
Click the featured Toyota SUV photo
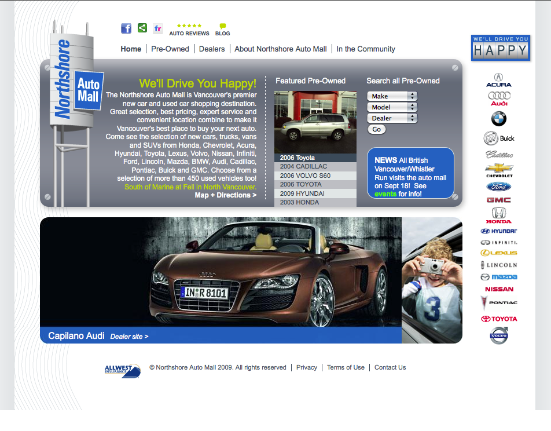pos(315,122)
